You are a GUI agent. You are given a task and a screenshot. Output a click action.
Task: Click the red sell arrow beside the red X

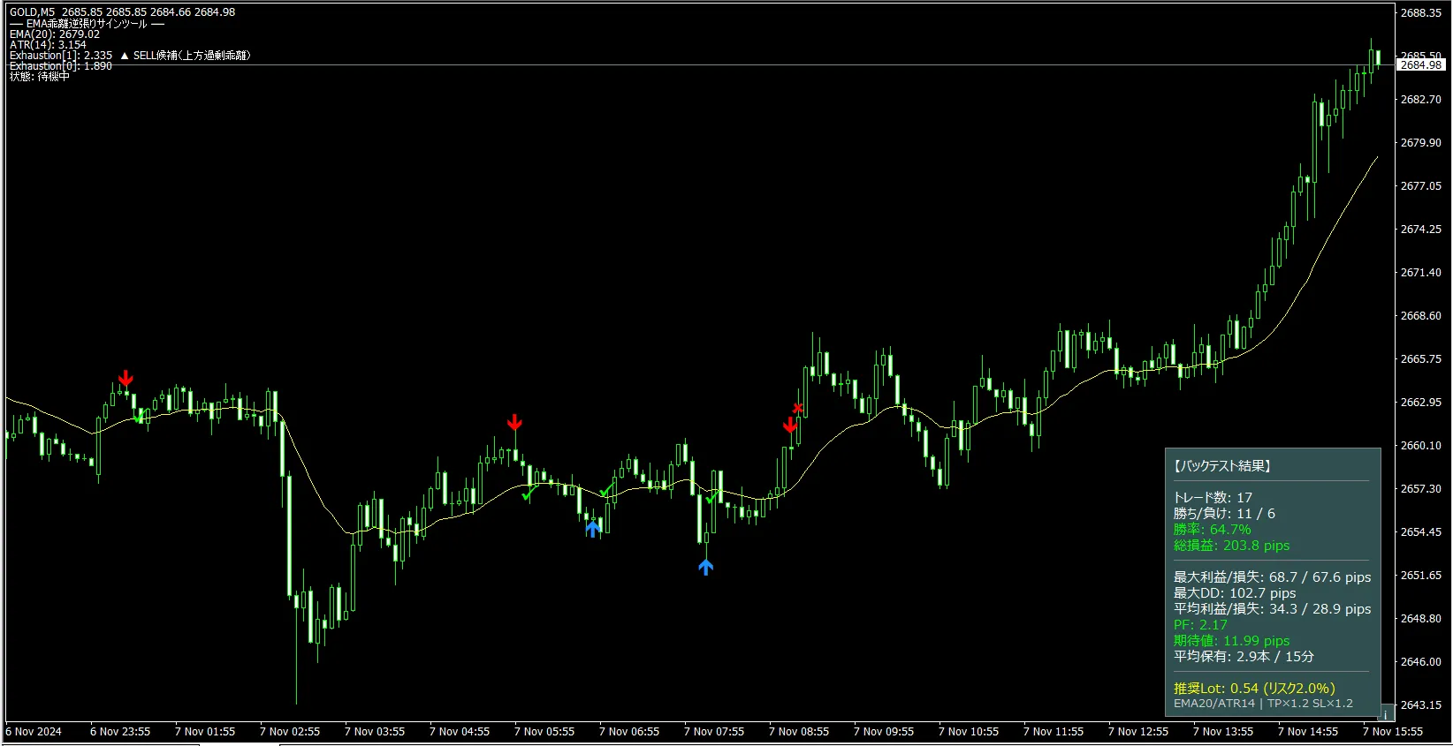point(789,426)
